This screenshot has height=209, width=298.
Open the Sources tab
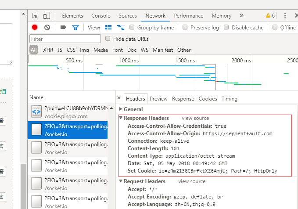tap(128, 16)
